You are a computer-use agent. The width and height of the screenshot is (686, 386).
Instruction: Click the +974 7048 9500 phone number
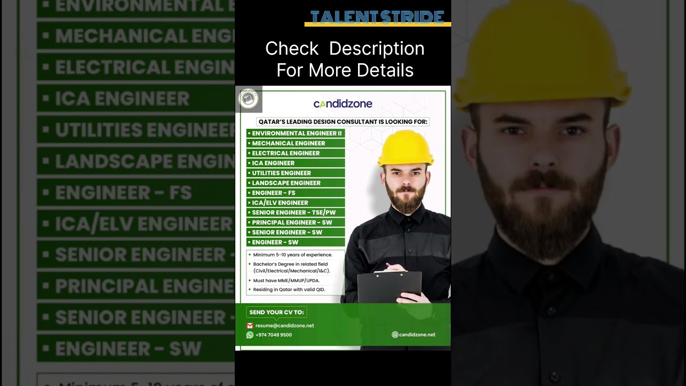point(274,335)
